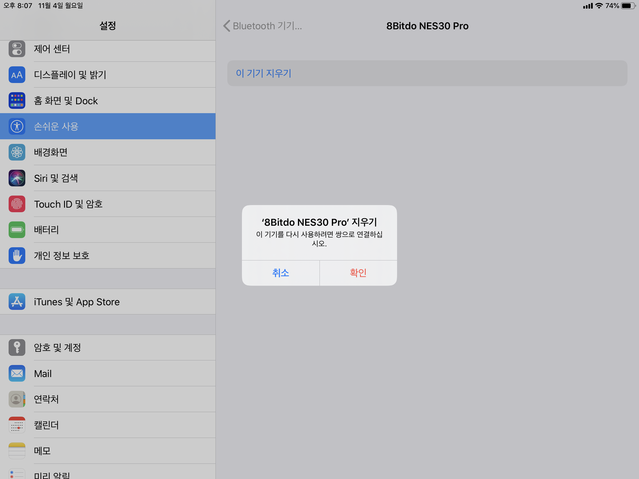Screen dimensions: 639x479
Task: Open the Privacy (개인 정보 보호) hand icon
Action: 17,256
